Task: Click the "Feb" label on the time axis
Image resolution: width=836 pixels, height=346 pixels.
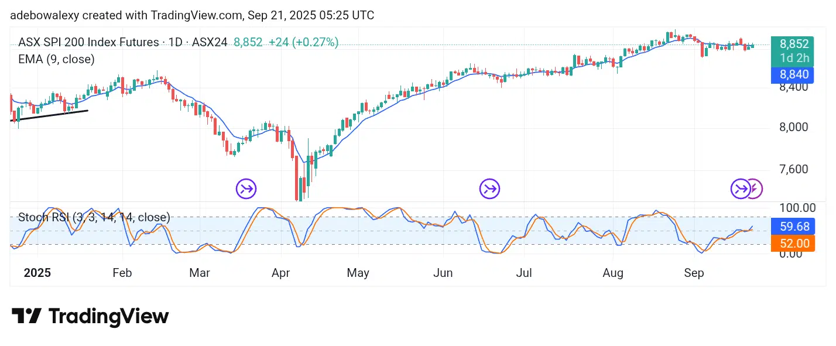Action: pyautogui.click(x=122, y=273)
